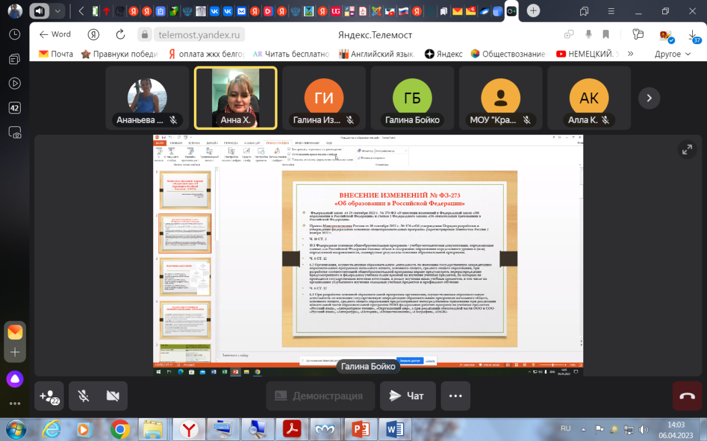Switch to the active Telemost tab
Viewport: 707px width, 441px height.
coord(511,11)
